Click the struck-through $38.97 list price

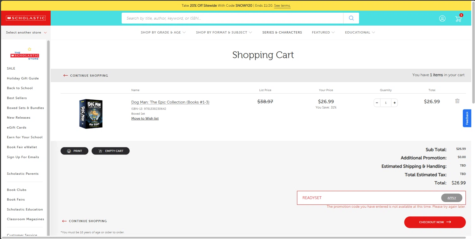click(x=265, y=102)
